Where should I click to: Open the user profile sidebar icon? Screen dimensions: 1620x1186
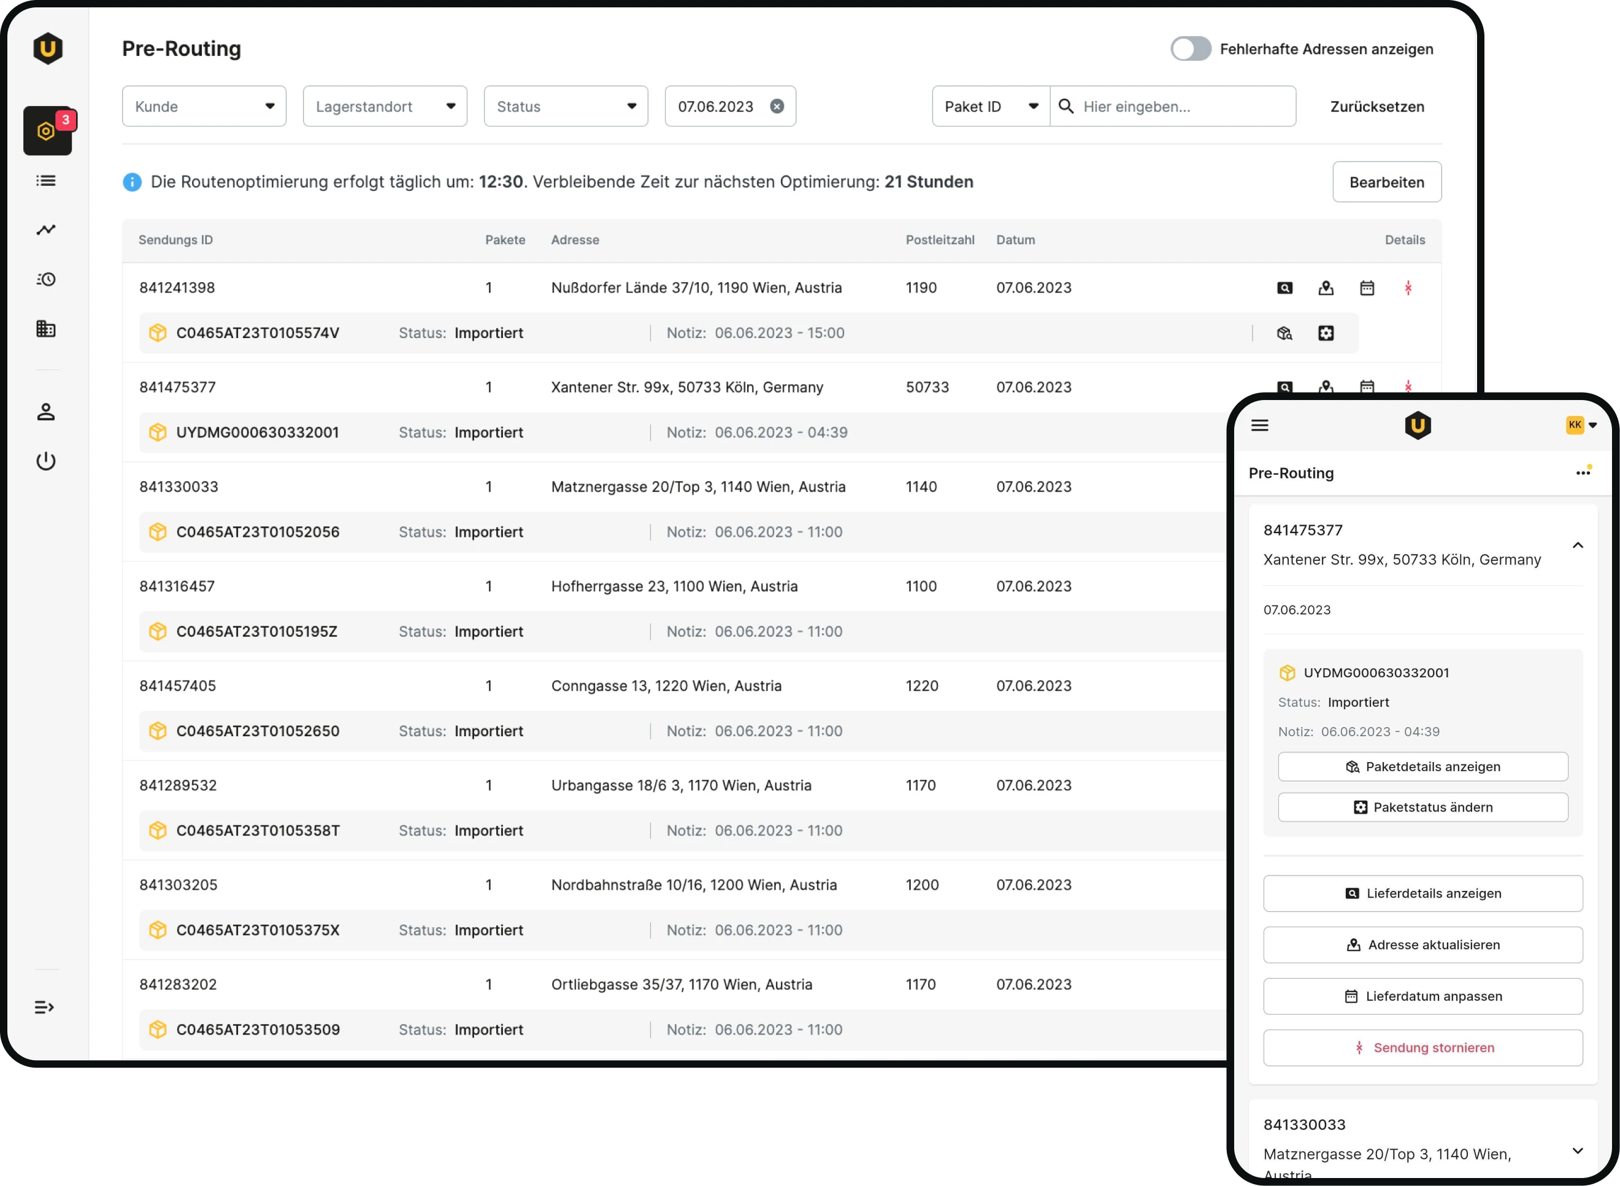tap(46, 412)
